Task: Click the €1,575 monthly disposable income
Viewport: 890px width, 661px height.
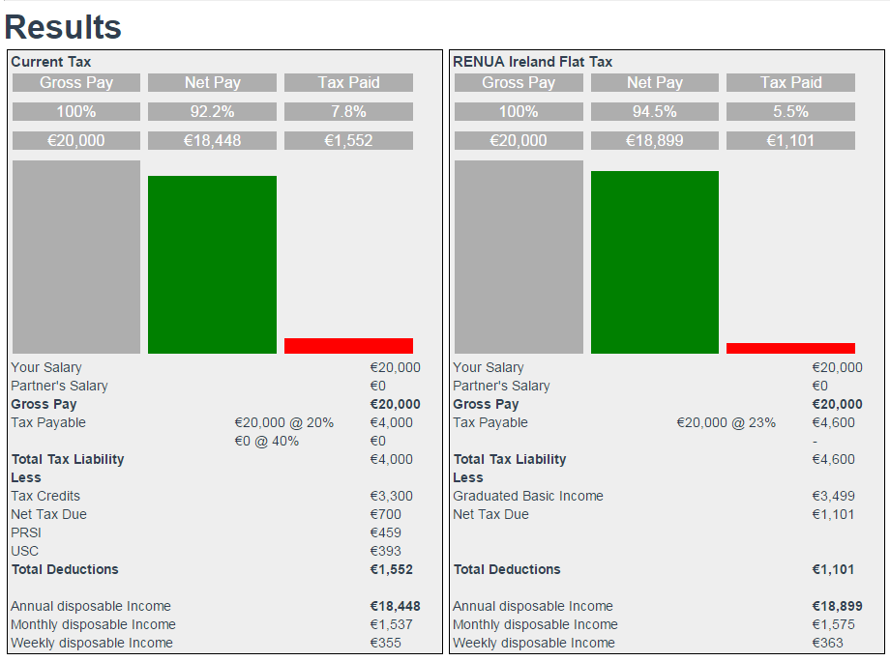Action: pyautogui.click(x=833, y=624)
